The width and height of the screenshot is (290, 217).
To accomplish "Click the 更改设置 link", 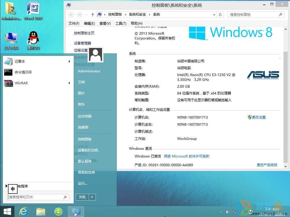I will pos(259,117).
